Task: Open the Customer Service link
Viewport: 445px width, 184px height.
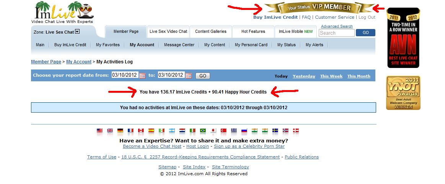Action: (x=334, y=17)
